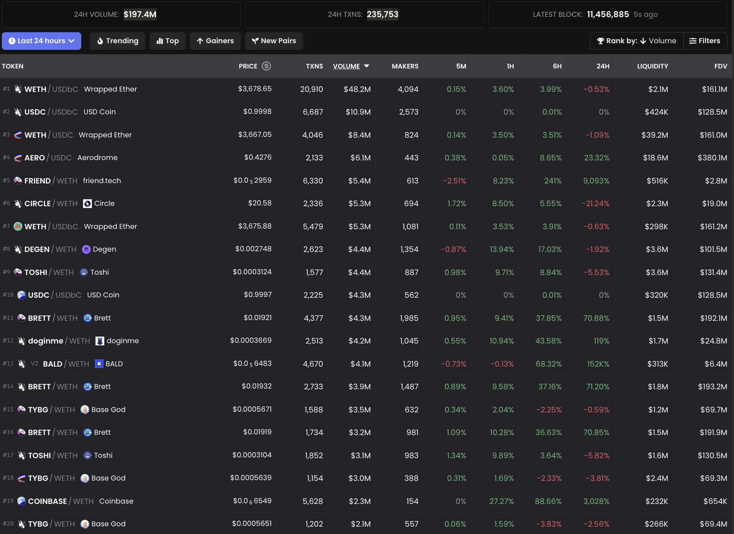Sort by the 5M change column

[461, 66]
